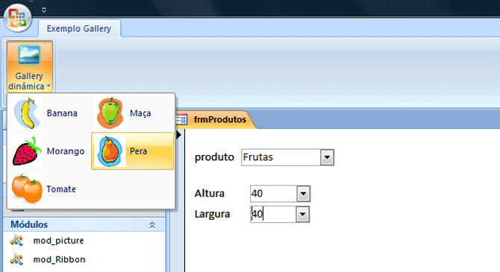Select the Banana gallery item
This screenshot has height=272, width=500.
(x=49, y=113)
